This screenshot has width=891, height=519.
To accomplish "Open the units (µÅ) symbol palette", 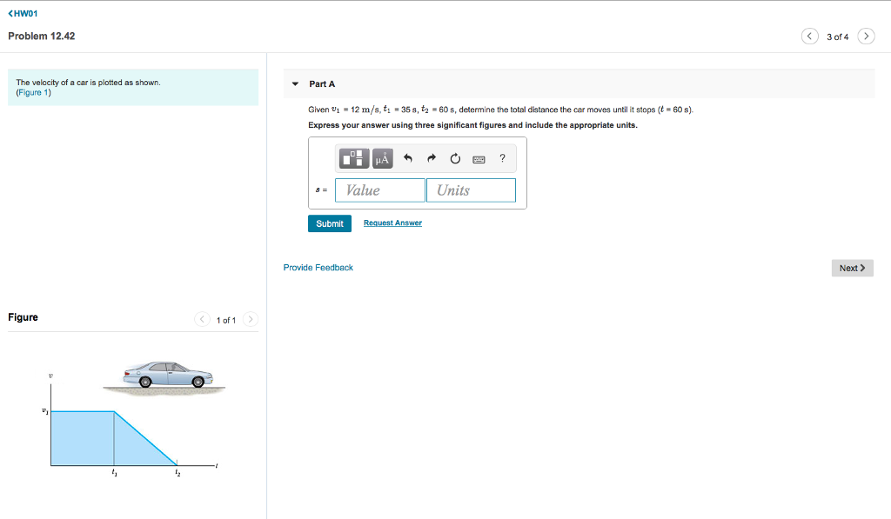I will coord(383,158).
